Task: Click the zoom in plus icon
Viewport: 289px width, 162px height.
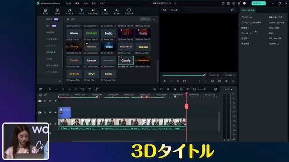Action: pos(215,89)
